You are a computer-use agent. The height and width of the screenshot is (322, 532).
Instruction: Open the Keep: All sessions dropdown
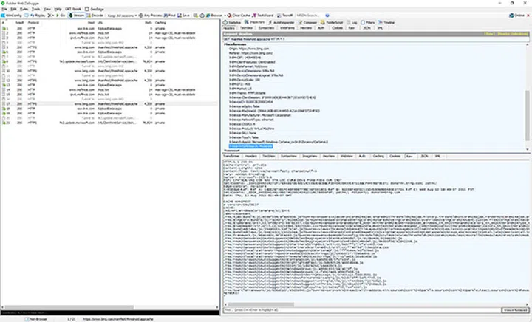[120, 14]
